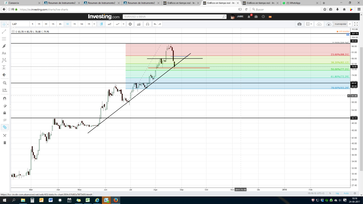
Task: Open Excel from the Windows taskbar
Action: [x=88, y=200]
